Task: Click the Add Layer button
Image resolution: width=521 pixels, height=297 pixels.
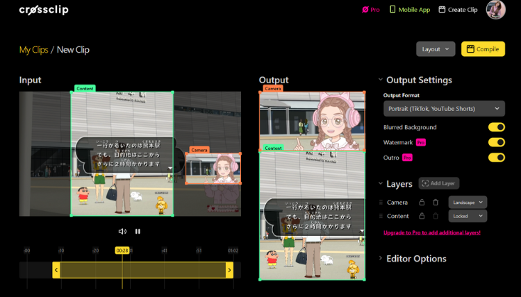Action: [x=438, y=183]
